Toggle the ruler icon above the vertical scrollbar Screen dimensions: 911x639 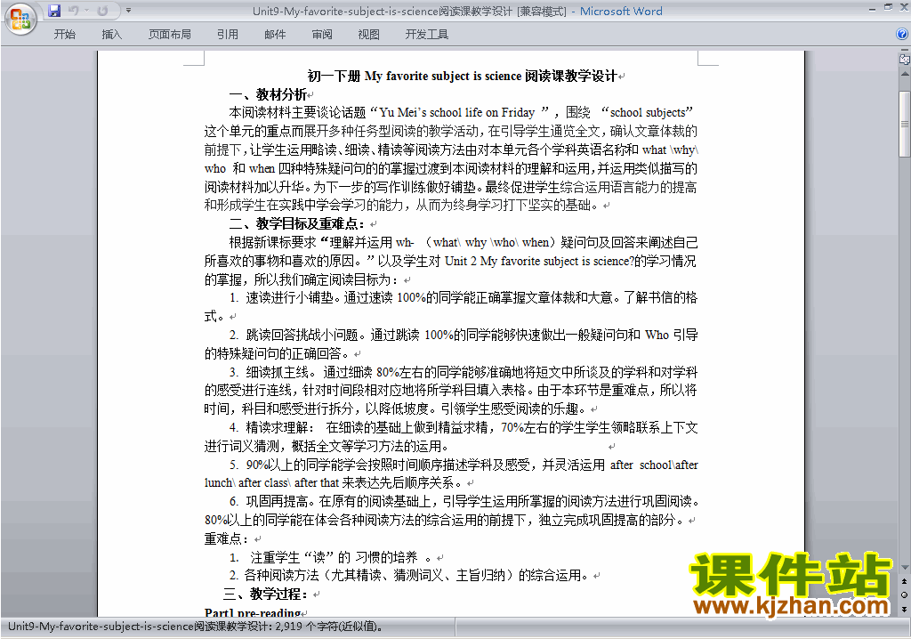(904, 59)
